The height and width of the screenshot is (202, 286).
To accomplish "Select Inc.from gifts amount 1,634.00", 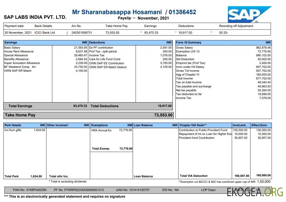I will coord(39,130).
